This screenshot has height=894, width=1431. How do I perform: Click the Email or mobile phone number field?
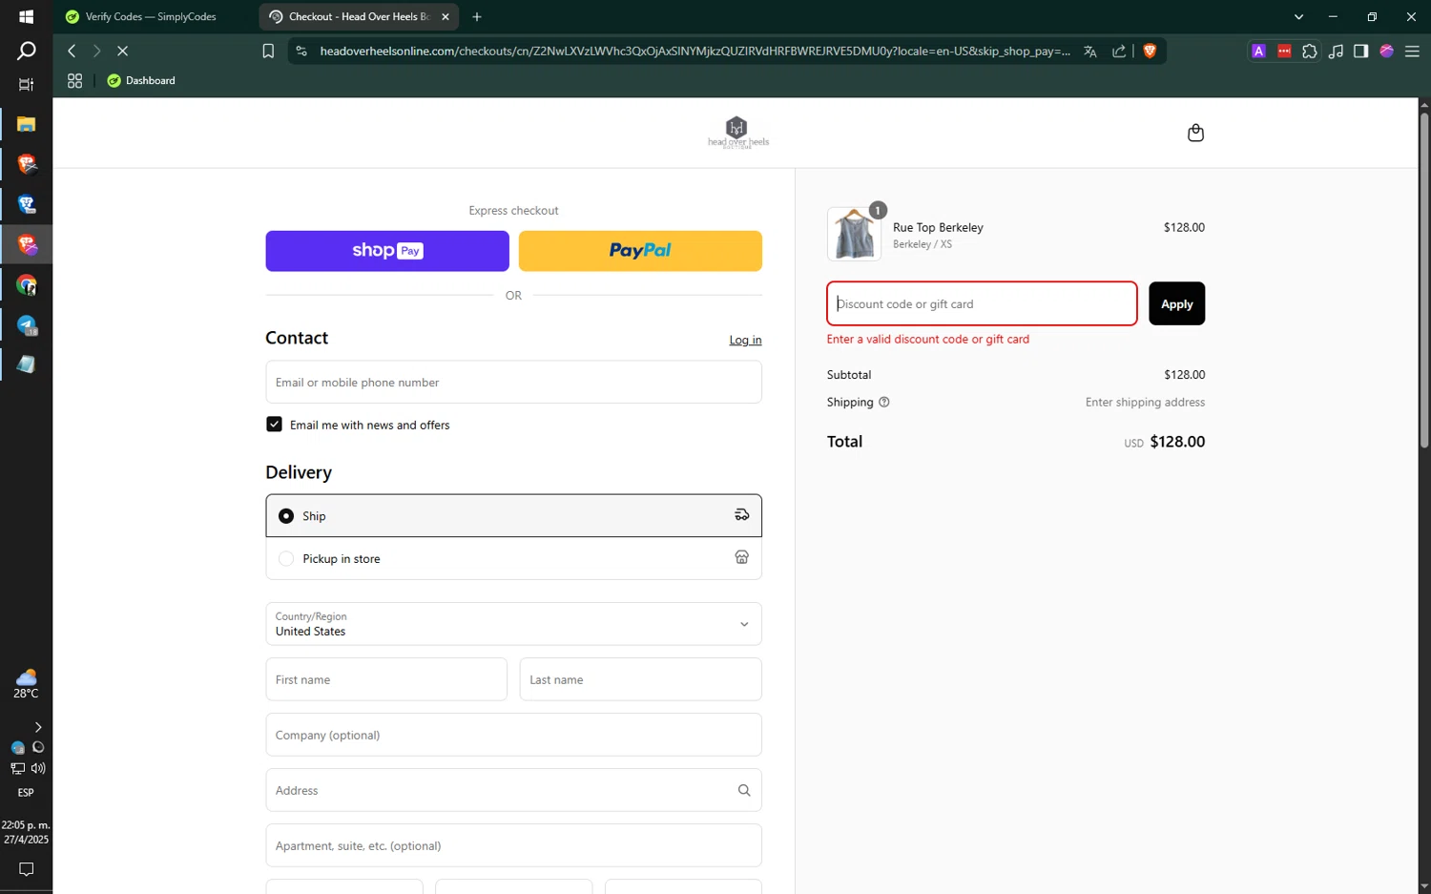coord(513,382)
